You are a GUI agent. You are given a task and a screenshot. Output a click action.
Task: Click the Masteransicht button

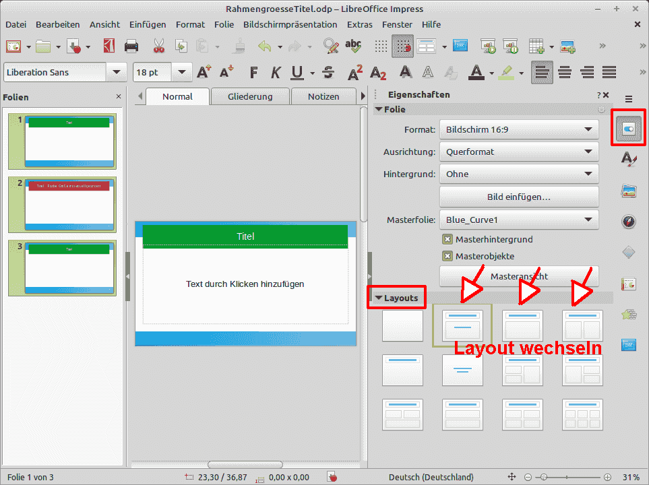tap(519, 276)
